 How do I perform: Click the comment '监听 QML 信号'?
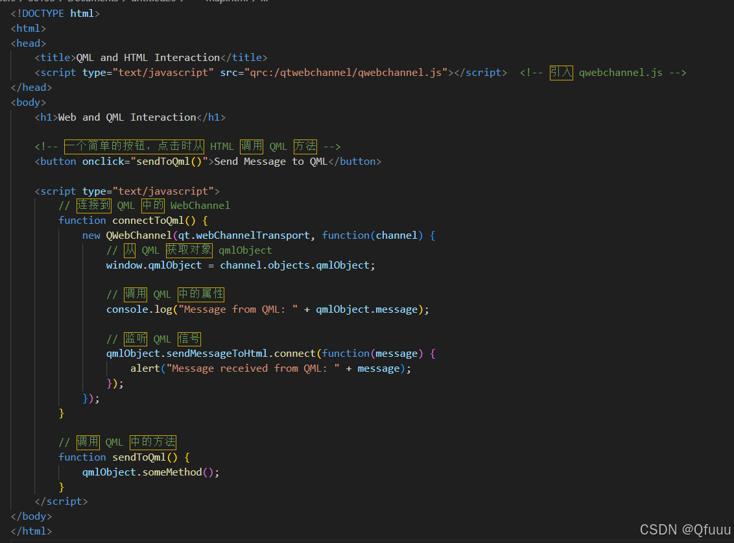click(x=154, y=339)
